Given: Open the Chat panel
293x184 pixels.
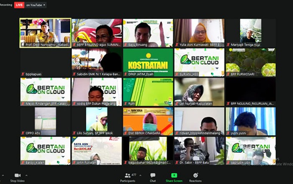Looking at the screenshot, I should (x=153, y=175).
